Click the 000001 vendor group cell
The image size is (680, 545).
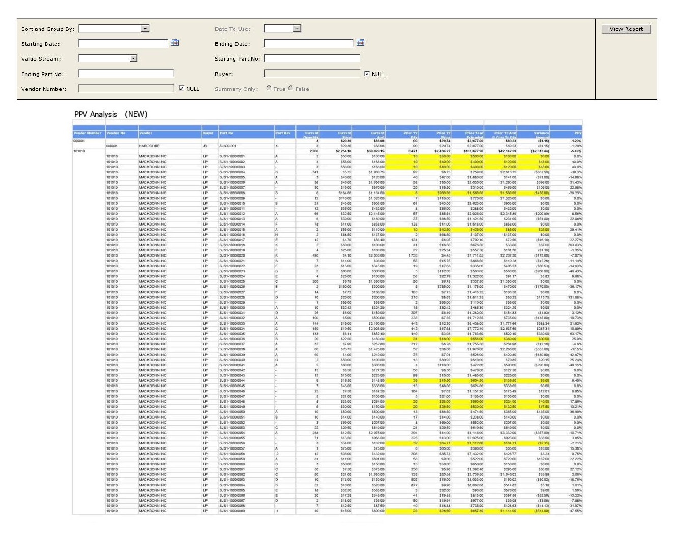pyautogui.click(x=79, y=141)
